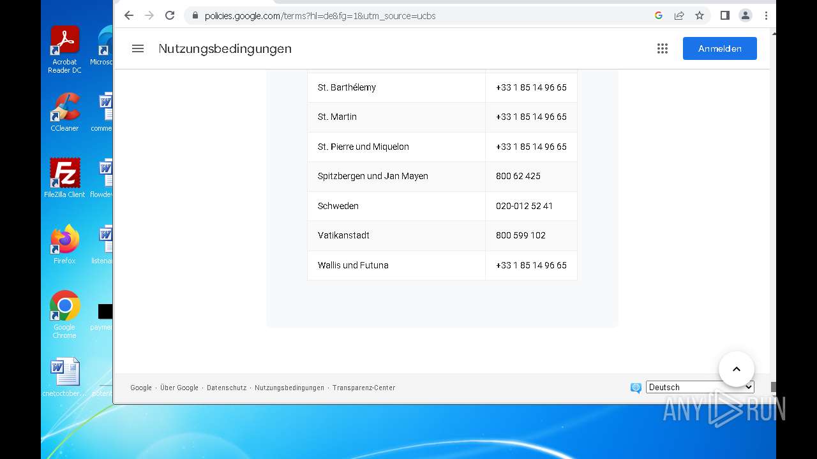Open the hamburger navigation menu
The width and height of the screenshot is (817, 459).
click(138, 48)
